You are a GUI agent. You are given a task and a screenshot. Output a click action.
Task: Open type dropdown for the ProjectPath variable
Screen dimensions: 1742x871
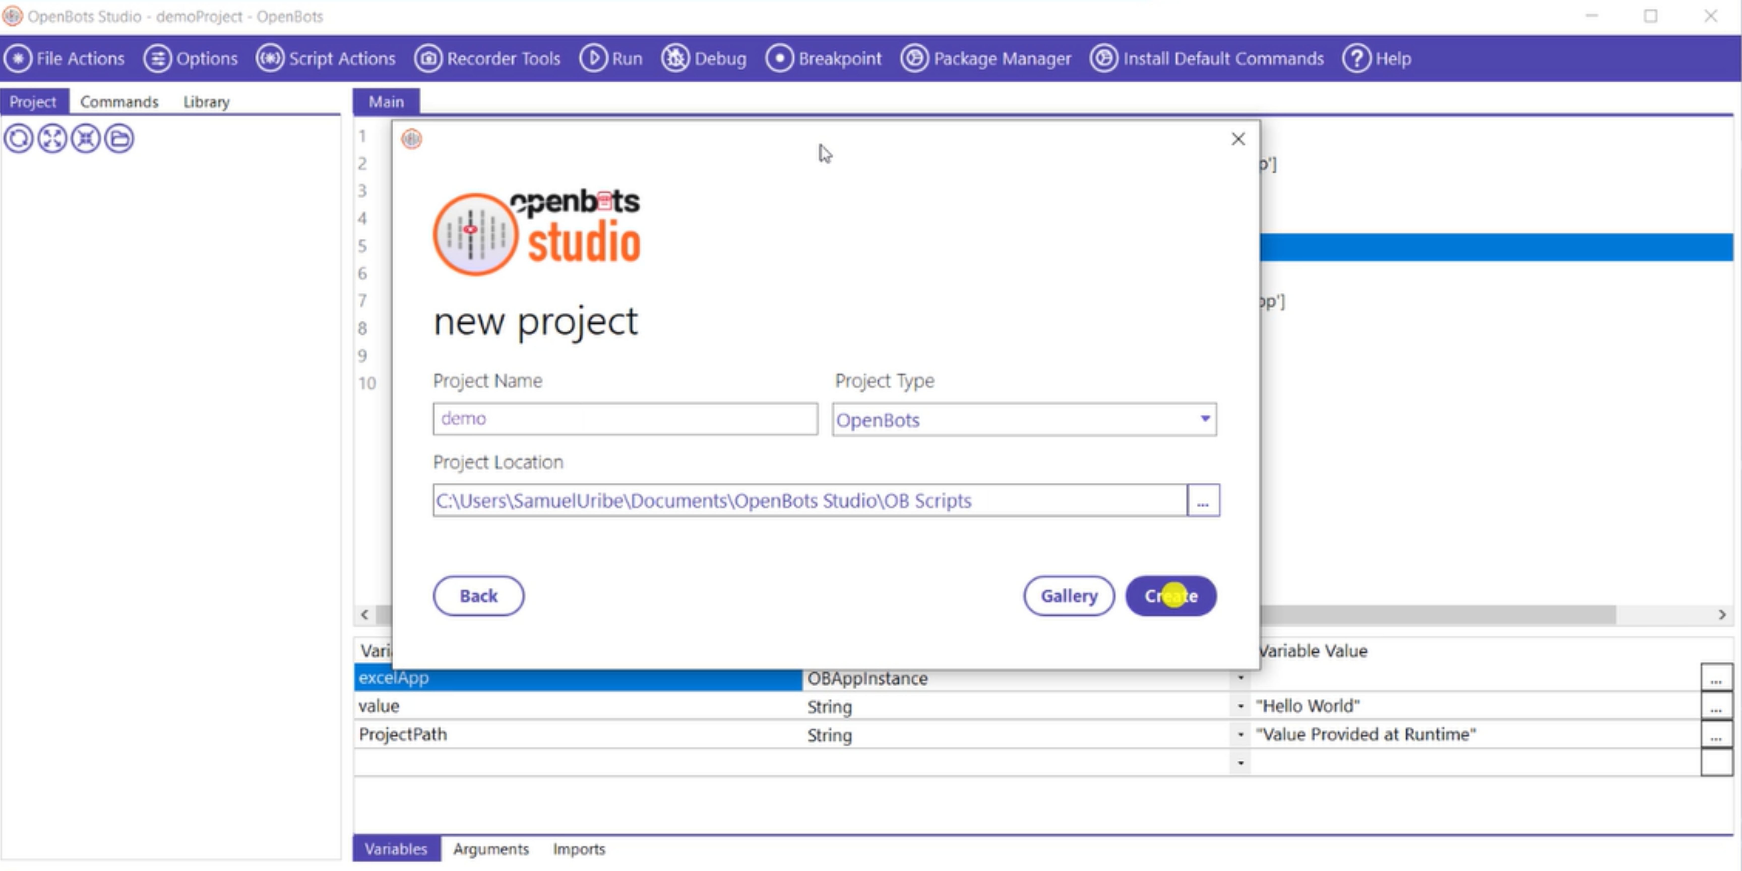coord(1240,734)
